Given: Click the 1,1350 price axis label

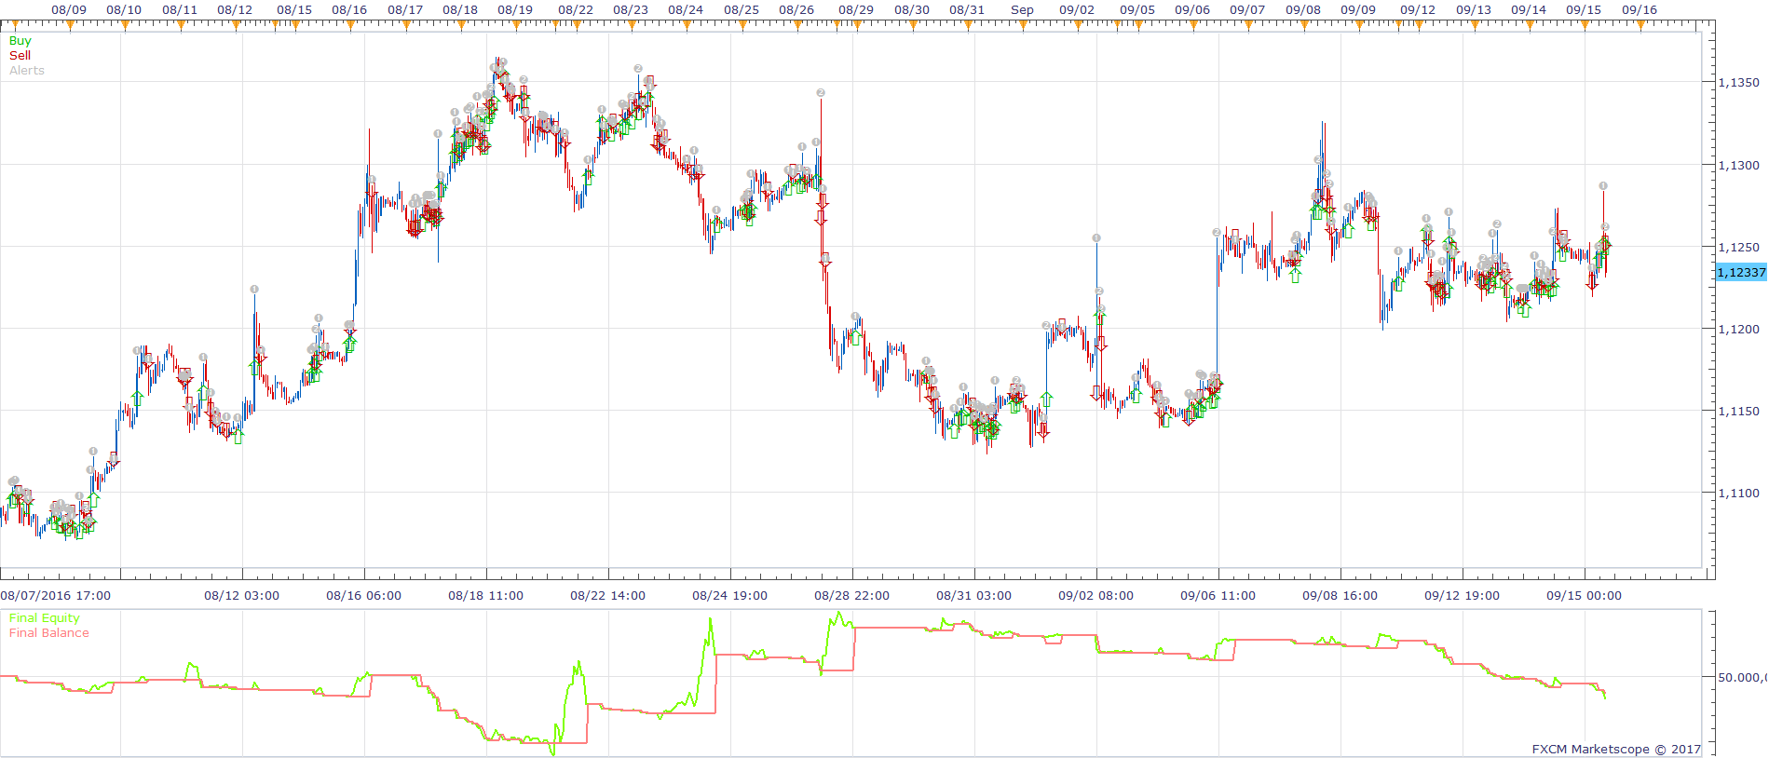Looking at the screenshot, I should click(1739, 83).
